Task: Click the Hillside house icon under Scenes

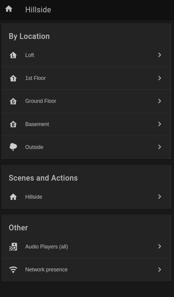Action: 13,197
